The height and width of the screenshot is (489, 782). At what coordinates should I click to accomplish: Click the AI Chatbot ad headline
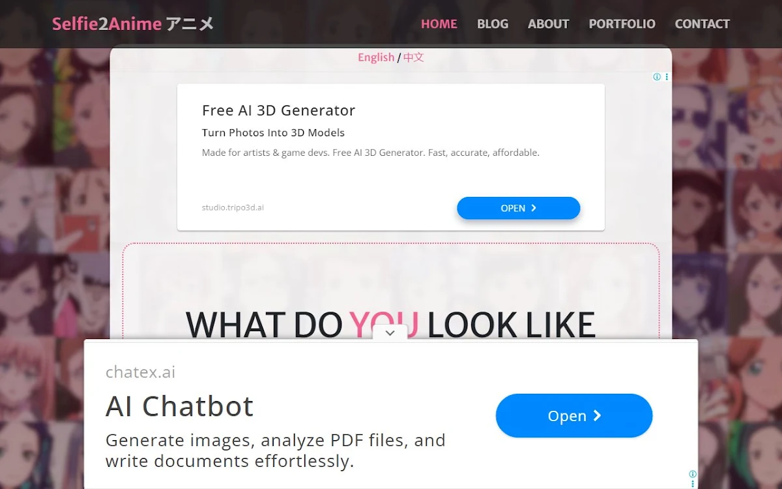pyautogui.click(x=179, y=406)
